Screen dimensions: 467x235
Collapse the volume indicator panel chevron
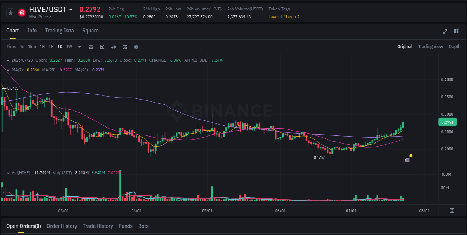click(8, 173)
